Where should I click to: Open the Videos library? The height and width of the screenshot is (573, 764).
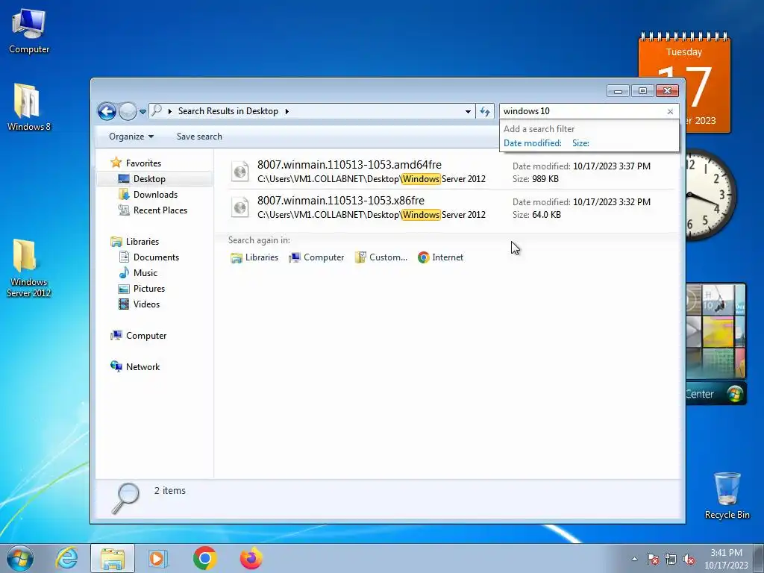[146, 304]
